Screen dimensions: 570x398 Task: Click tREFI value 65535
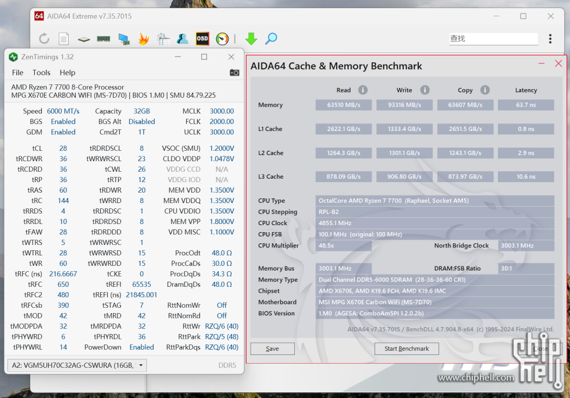pyautogui.click(x=142, y=285)
